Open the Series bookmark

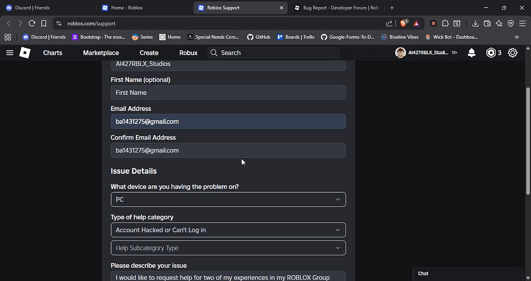click(x=142, y=37)
